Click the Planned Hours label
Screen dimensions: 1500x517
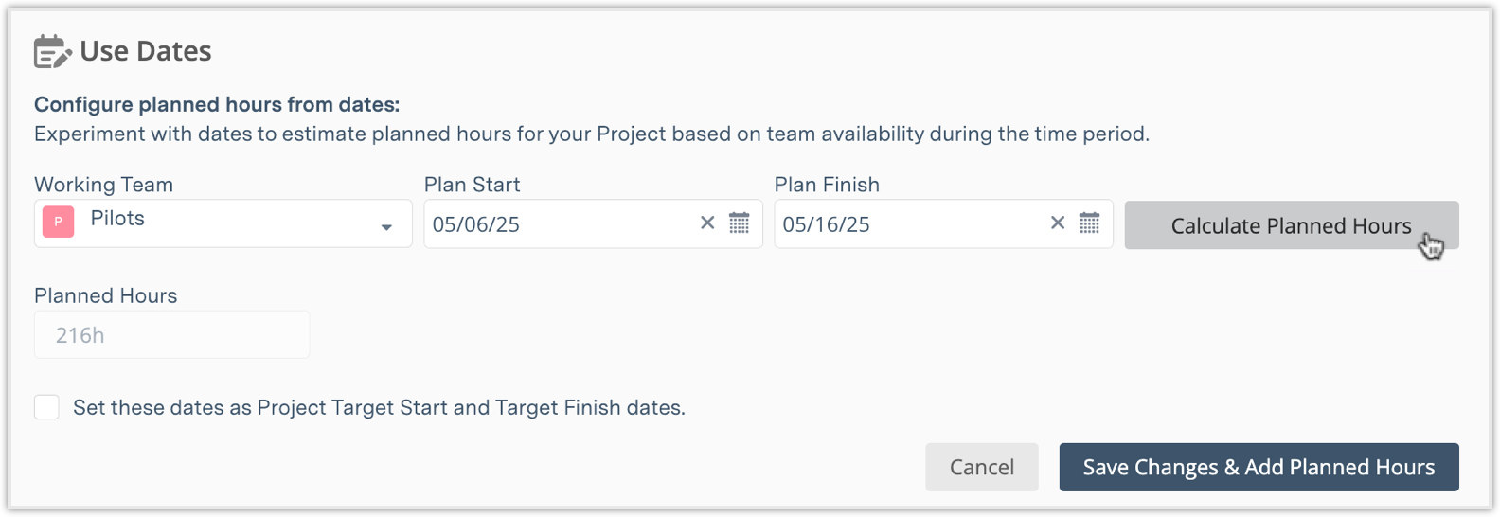tap(106, 295)
